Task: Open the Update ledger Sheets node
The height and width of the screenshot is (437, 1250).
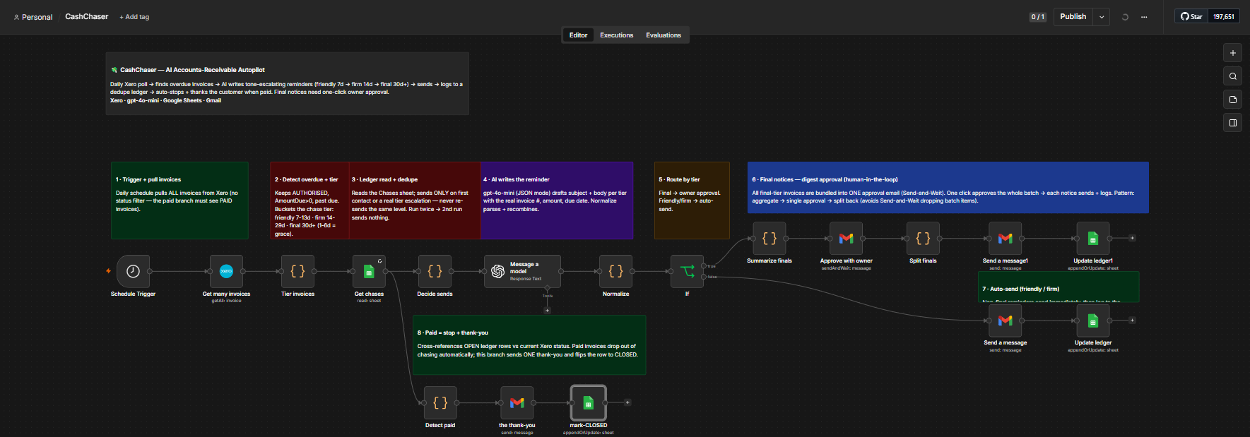Action: click(x=1092, y=321)
